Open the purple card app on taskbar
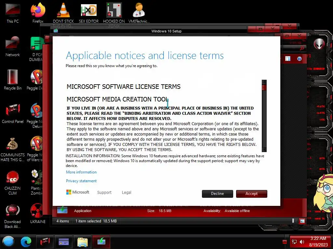The height and width of the screenshot is (249, 333). [x=64, y=242]
